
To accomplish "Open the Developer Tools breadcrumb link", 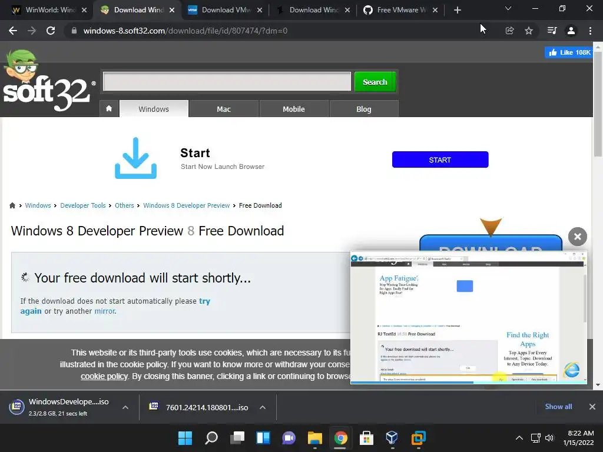I will 82,205.
